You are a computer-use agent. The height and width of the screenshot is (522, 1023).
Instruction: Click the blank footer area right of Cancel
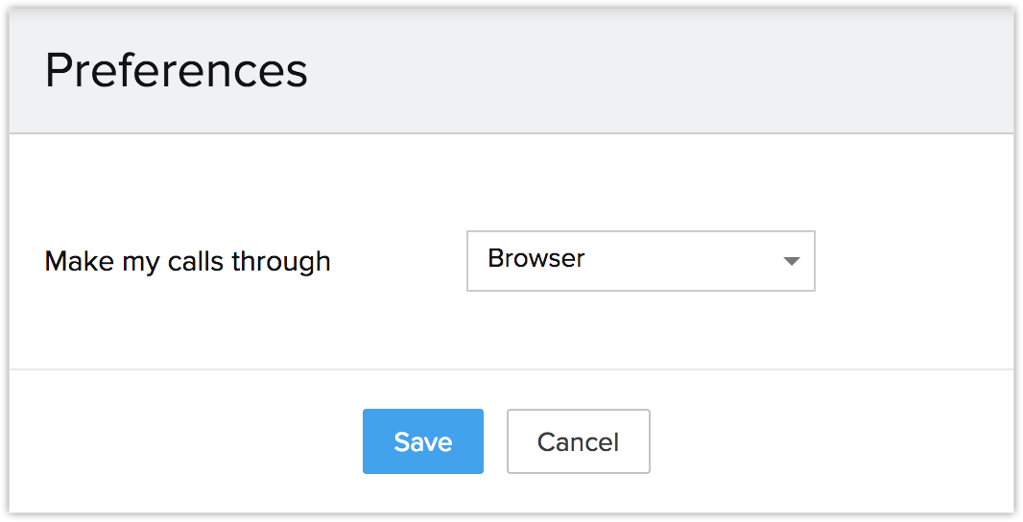[x=825, y=441]
